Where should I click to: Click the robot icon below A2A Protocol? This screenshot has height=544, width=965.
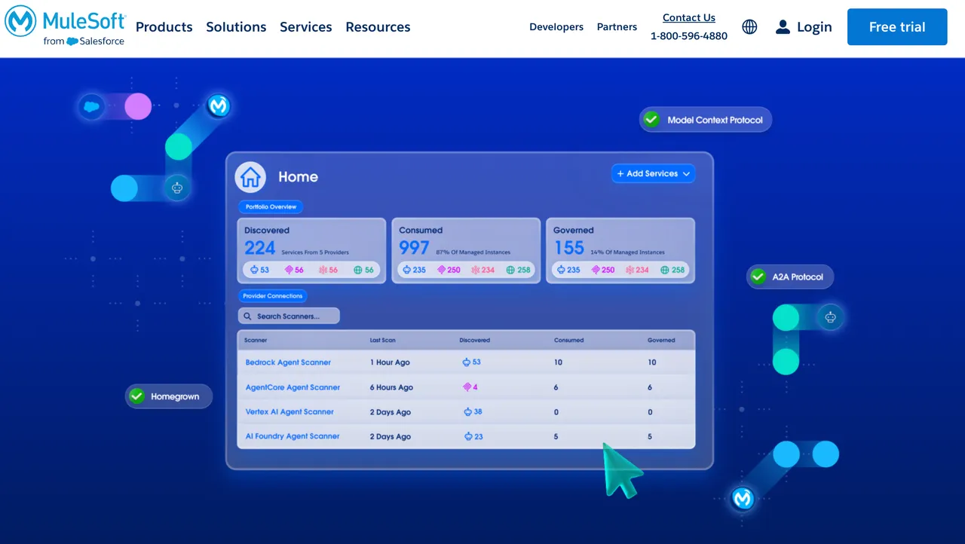click(830, 317)
